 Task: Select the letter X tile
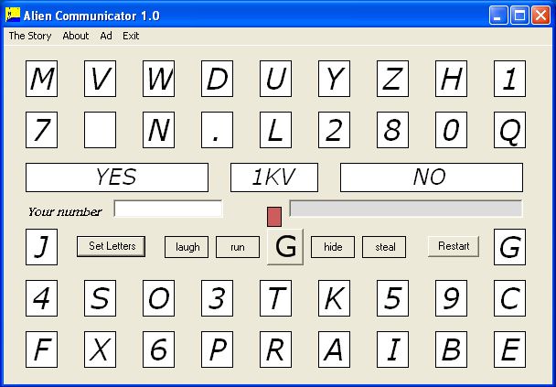coord(100,350)
